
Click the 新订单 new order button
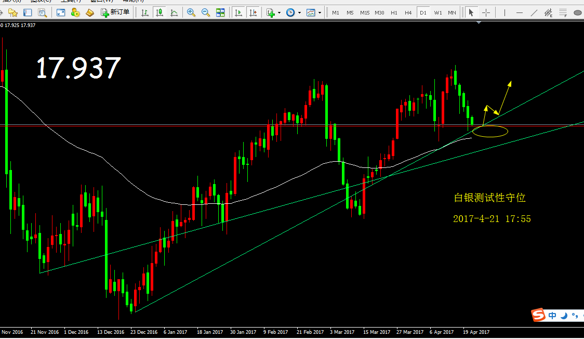point(115,12)
